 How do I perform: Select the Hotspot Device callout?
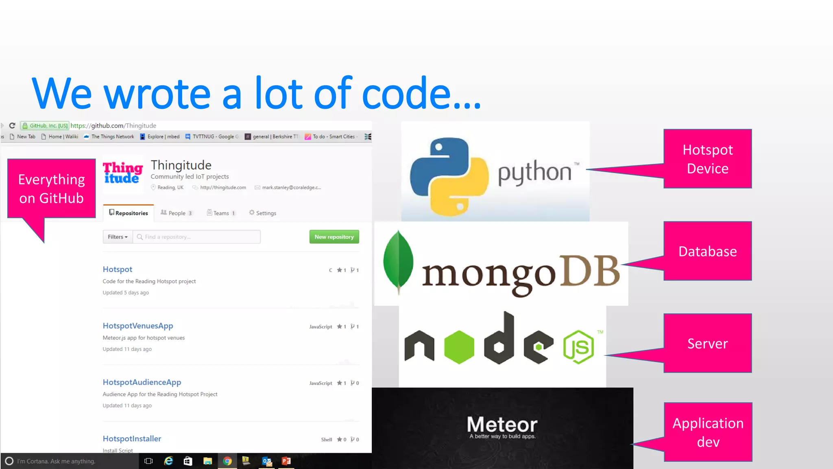(707, 159)
